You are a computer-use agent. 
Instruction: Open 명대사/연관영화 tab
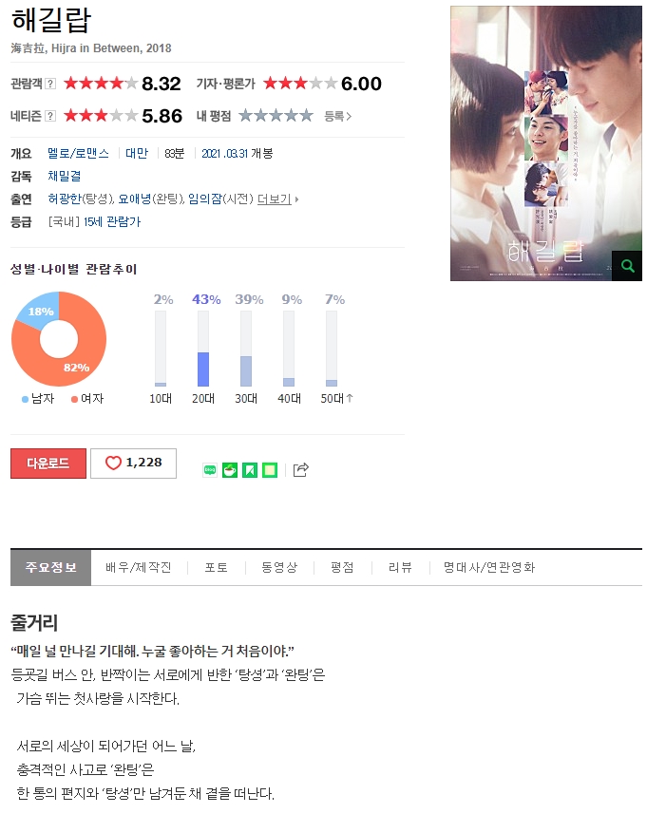click(489, 567)
